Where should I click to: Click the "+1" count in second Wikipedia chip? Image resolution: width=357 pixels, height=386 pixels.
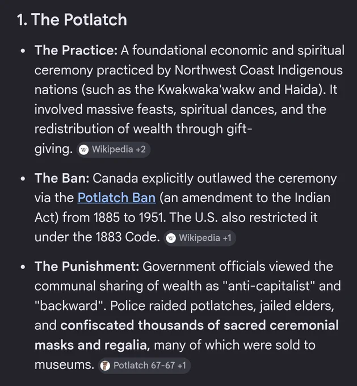pyautogui.click(x=227, y=238)
